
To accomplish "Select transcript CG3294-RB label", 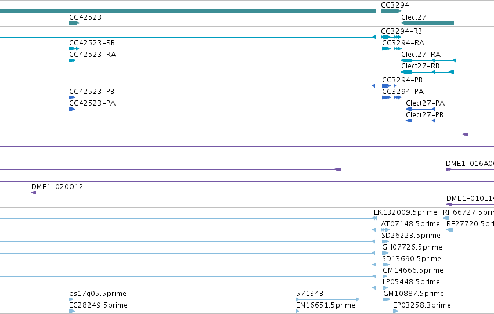I will pos(401,31).
